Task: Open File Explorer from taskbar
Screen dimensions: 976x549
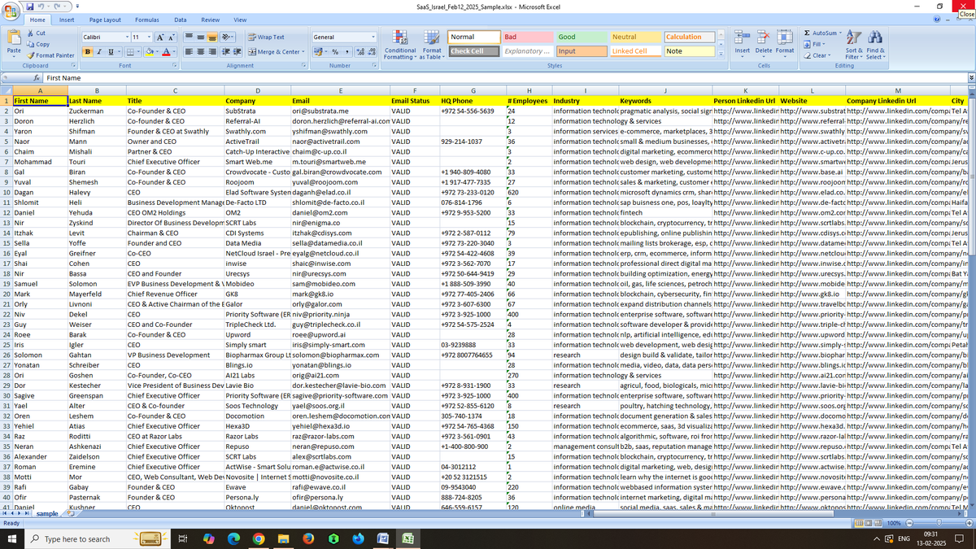Action: coord(283,538)
